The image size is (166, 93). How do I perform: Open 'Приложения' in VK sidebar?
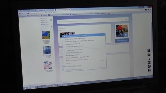pos(44,27)
